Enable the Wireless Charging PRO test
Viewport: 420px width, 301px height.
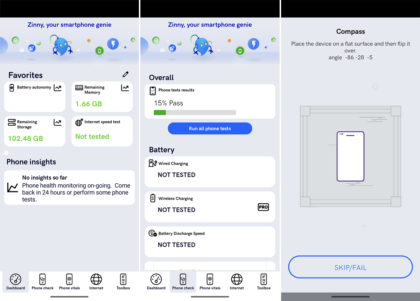(x=263, y=207)
